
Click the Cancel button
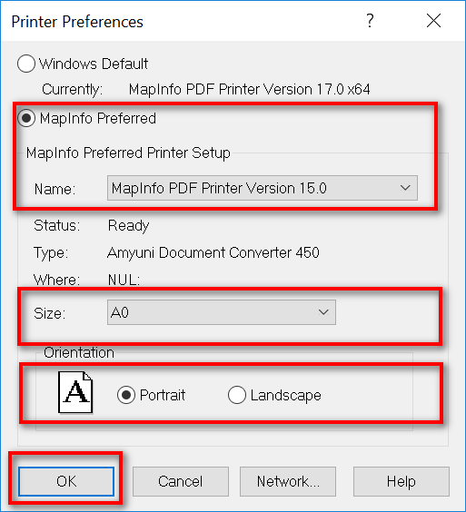pyautogui.click(x=181, y=481)
